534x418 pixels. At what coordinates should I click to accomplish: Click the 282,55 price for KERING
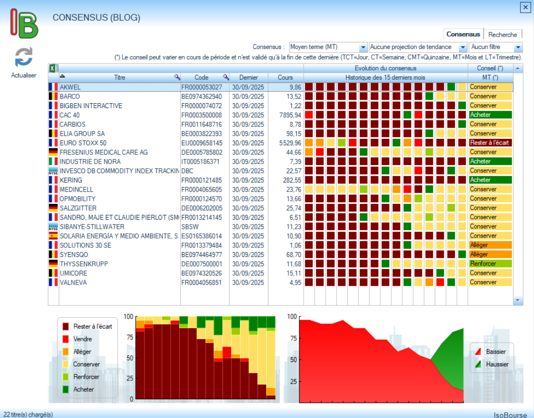coord(292,180)
